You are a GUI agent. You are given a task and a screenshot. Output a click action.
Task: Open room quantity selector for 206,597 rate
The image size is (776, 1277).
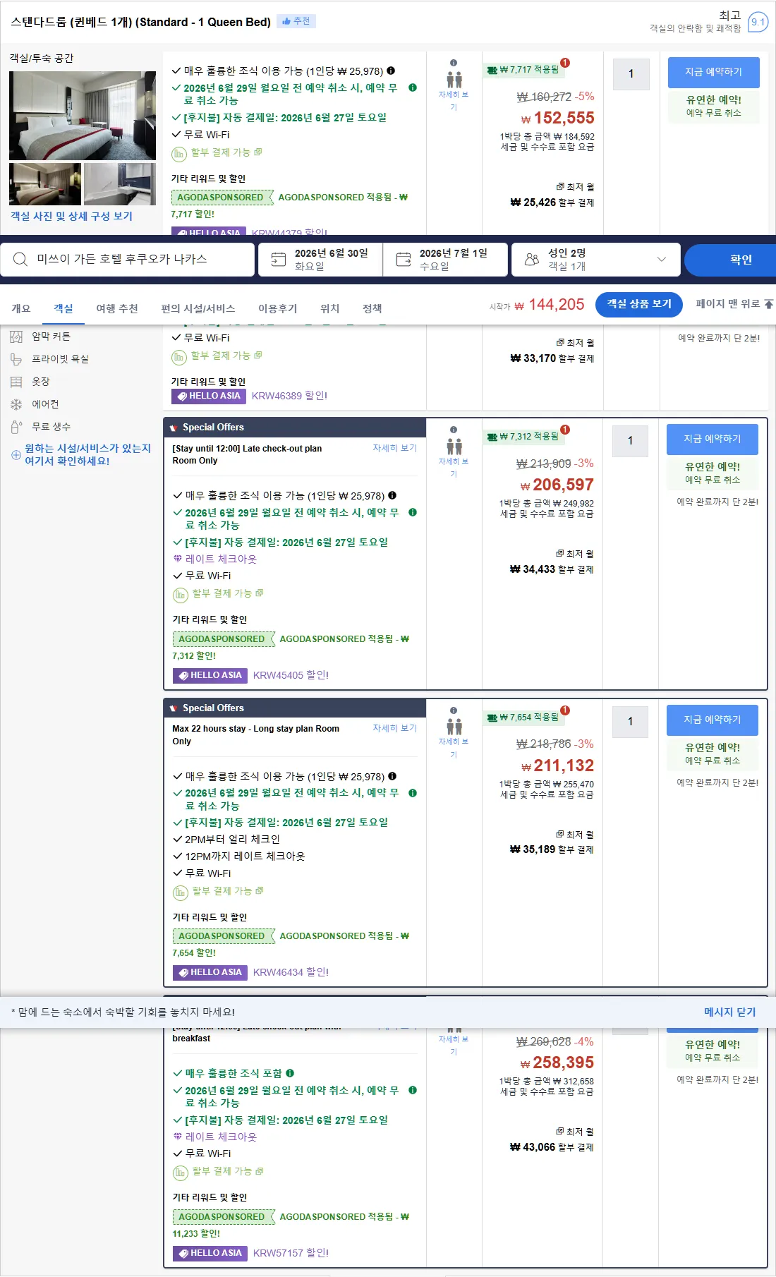click(x=630, y=441)
